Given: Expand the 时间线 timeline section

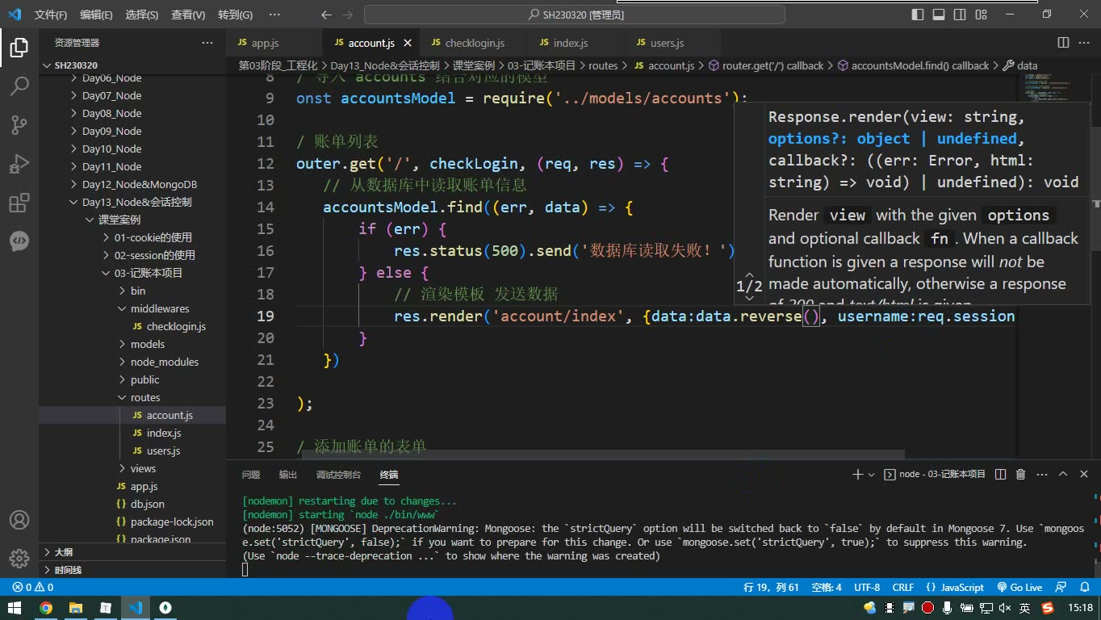Looking at the screenshot, I should [x=68, y=570].
